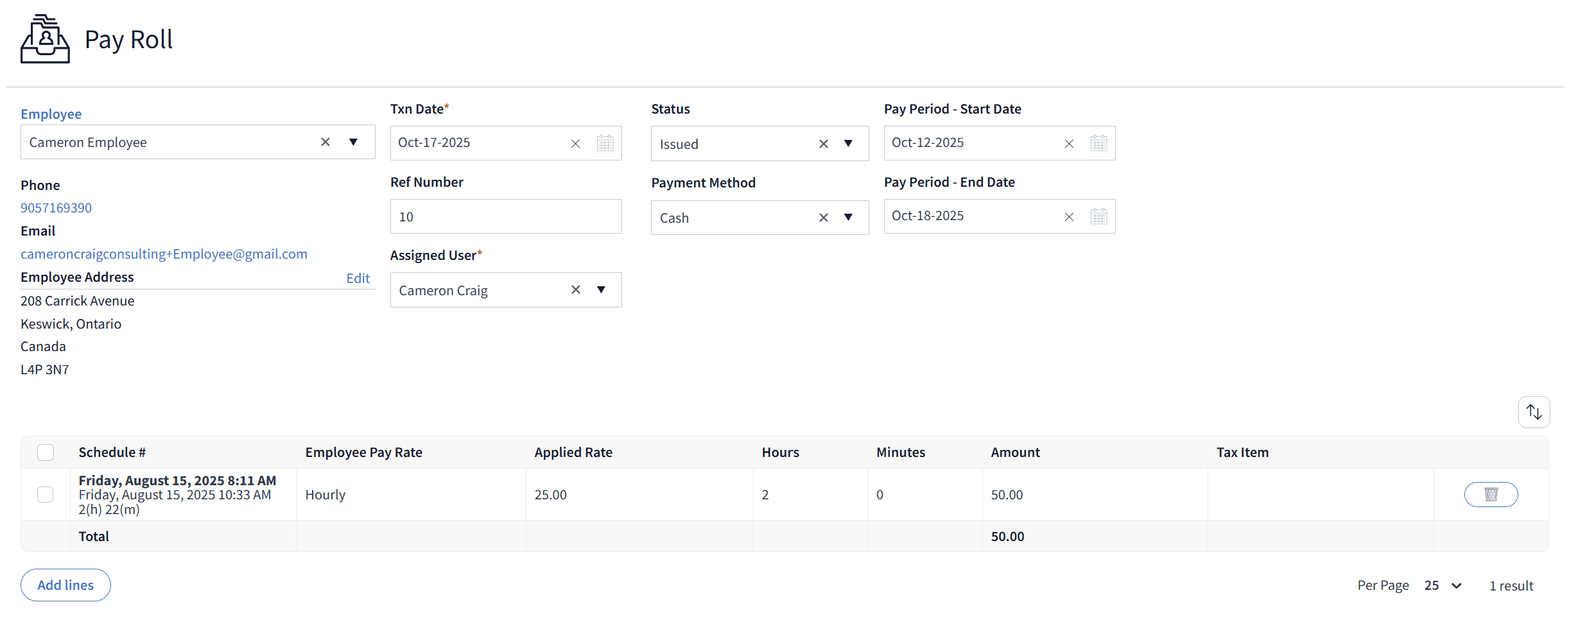The width and height of the screenshot is (1578, 620).
Task: Toggle the select-all checkbox in header
Action: pos(46,452)
